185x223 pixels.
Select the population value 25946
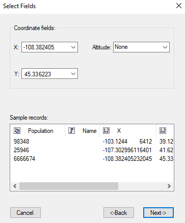coord(21,150)
